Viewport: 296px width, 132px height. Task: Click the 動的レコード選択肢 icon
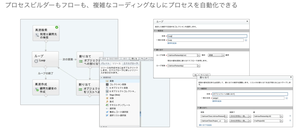pyautogui.click(x=107, y=112)
